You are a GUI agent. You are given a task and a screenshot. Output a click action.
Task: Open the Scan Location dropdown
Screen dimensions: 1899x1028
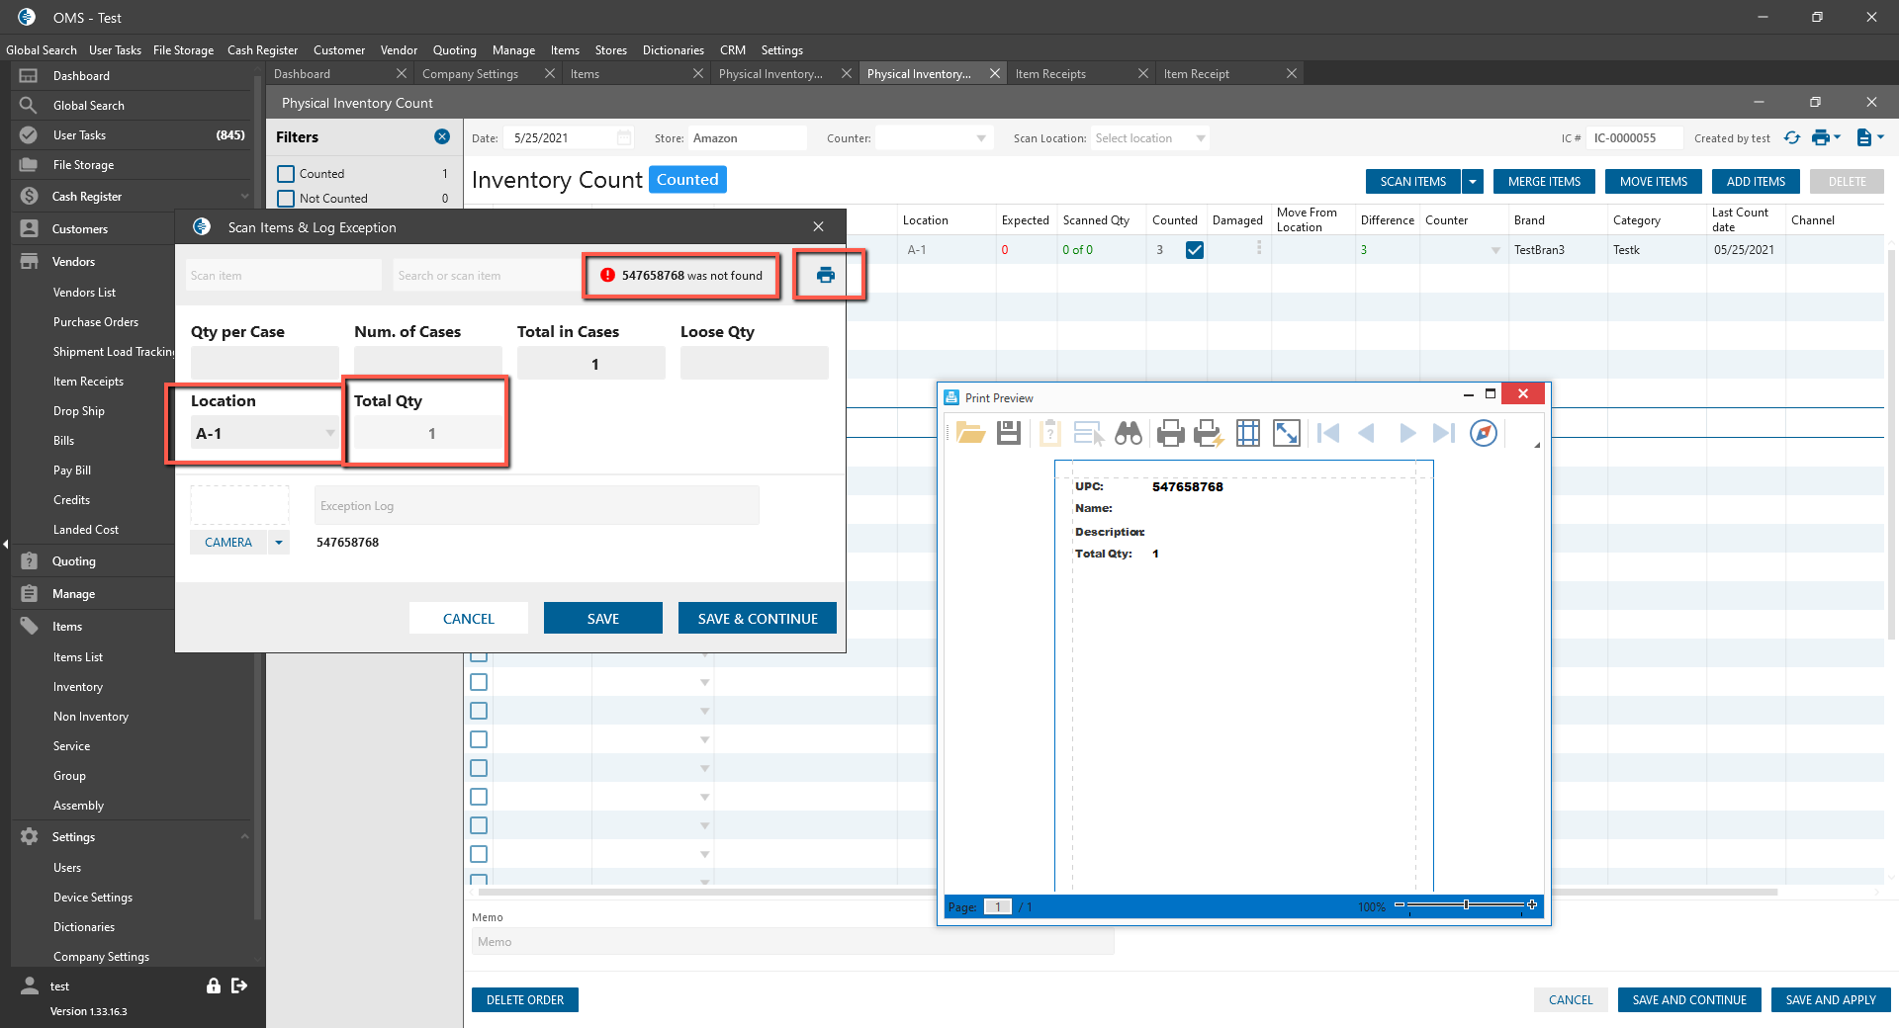[x=1201, y=138]
